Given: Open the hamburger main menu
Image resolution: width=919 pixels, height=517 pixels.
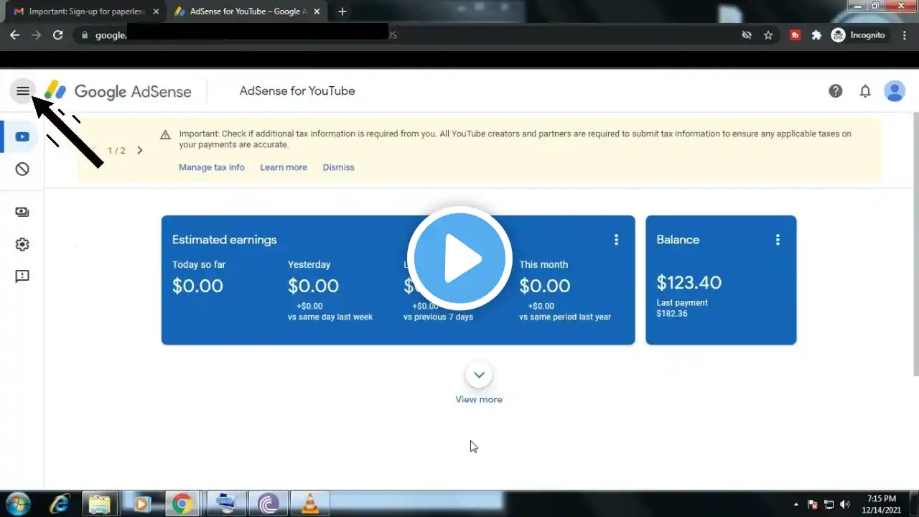Looking at the screenshot, I should (22, 91).
